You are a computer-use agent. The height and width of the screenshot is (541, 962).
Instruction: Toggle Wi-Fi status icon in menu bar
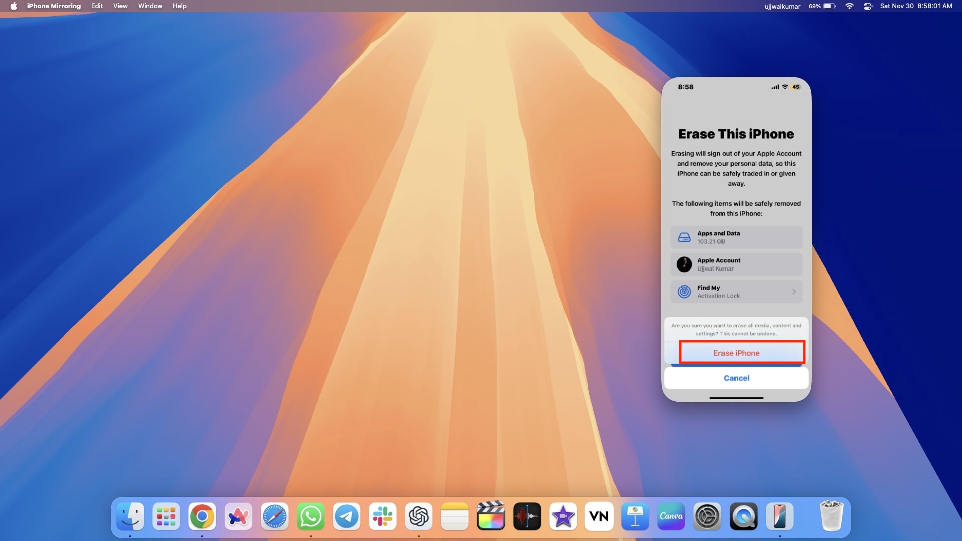tap(851, 6)
